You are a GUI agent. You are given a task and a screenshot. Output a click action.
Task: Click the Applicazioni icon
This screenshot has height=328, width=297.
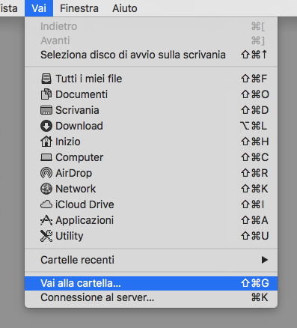[x=46, y=220]
